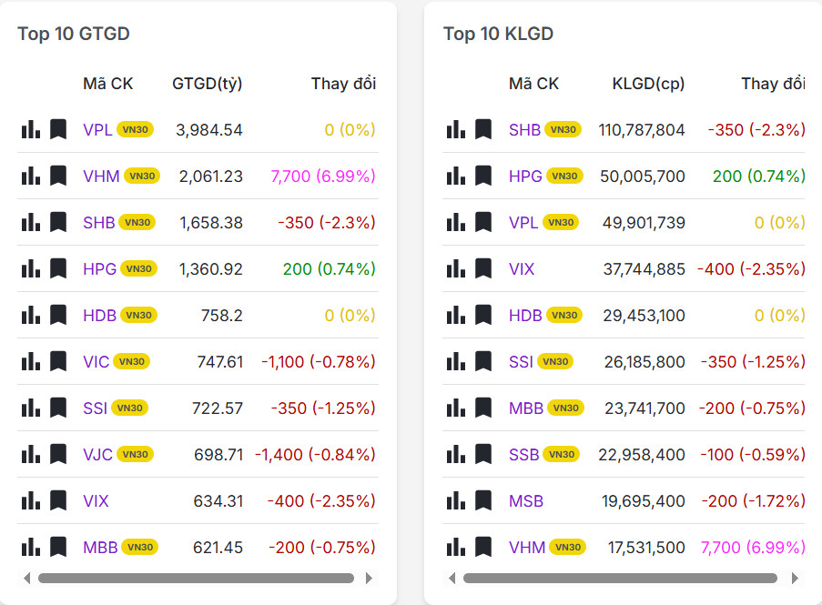Bookmark SSB in Top 10 KLGD

pyautogui.click(x=483, y=454)
